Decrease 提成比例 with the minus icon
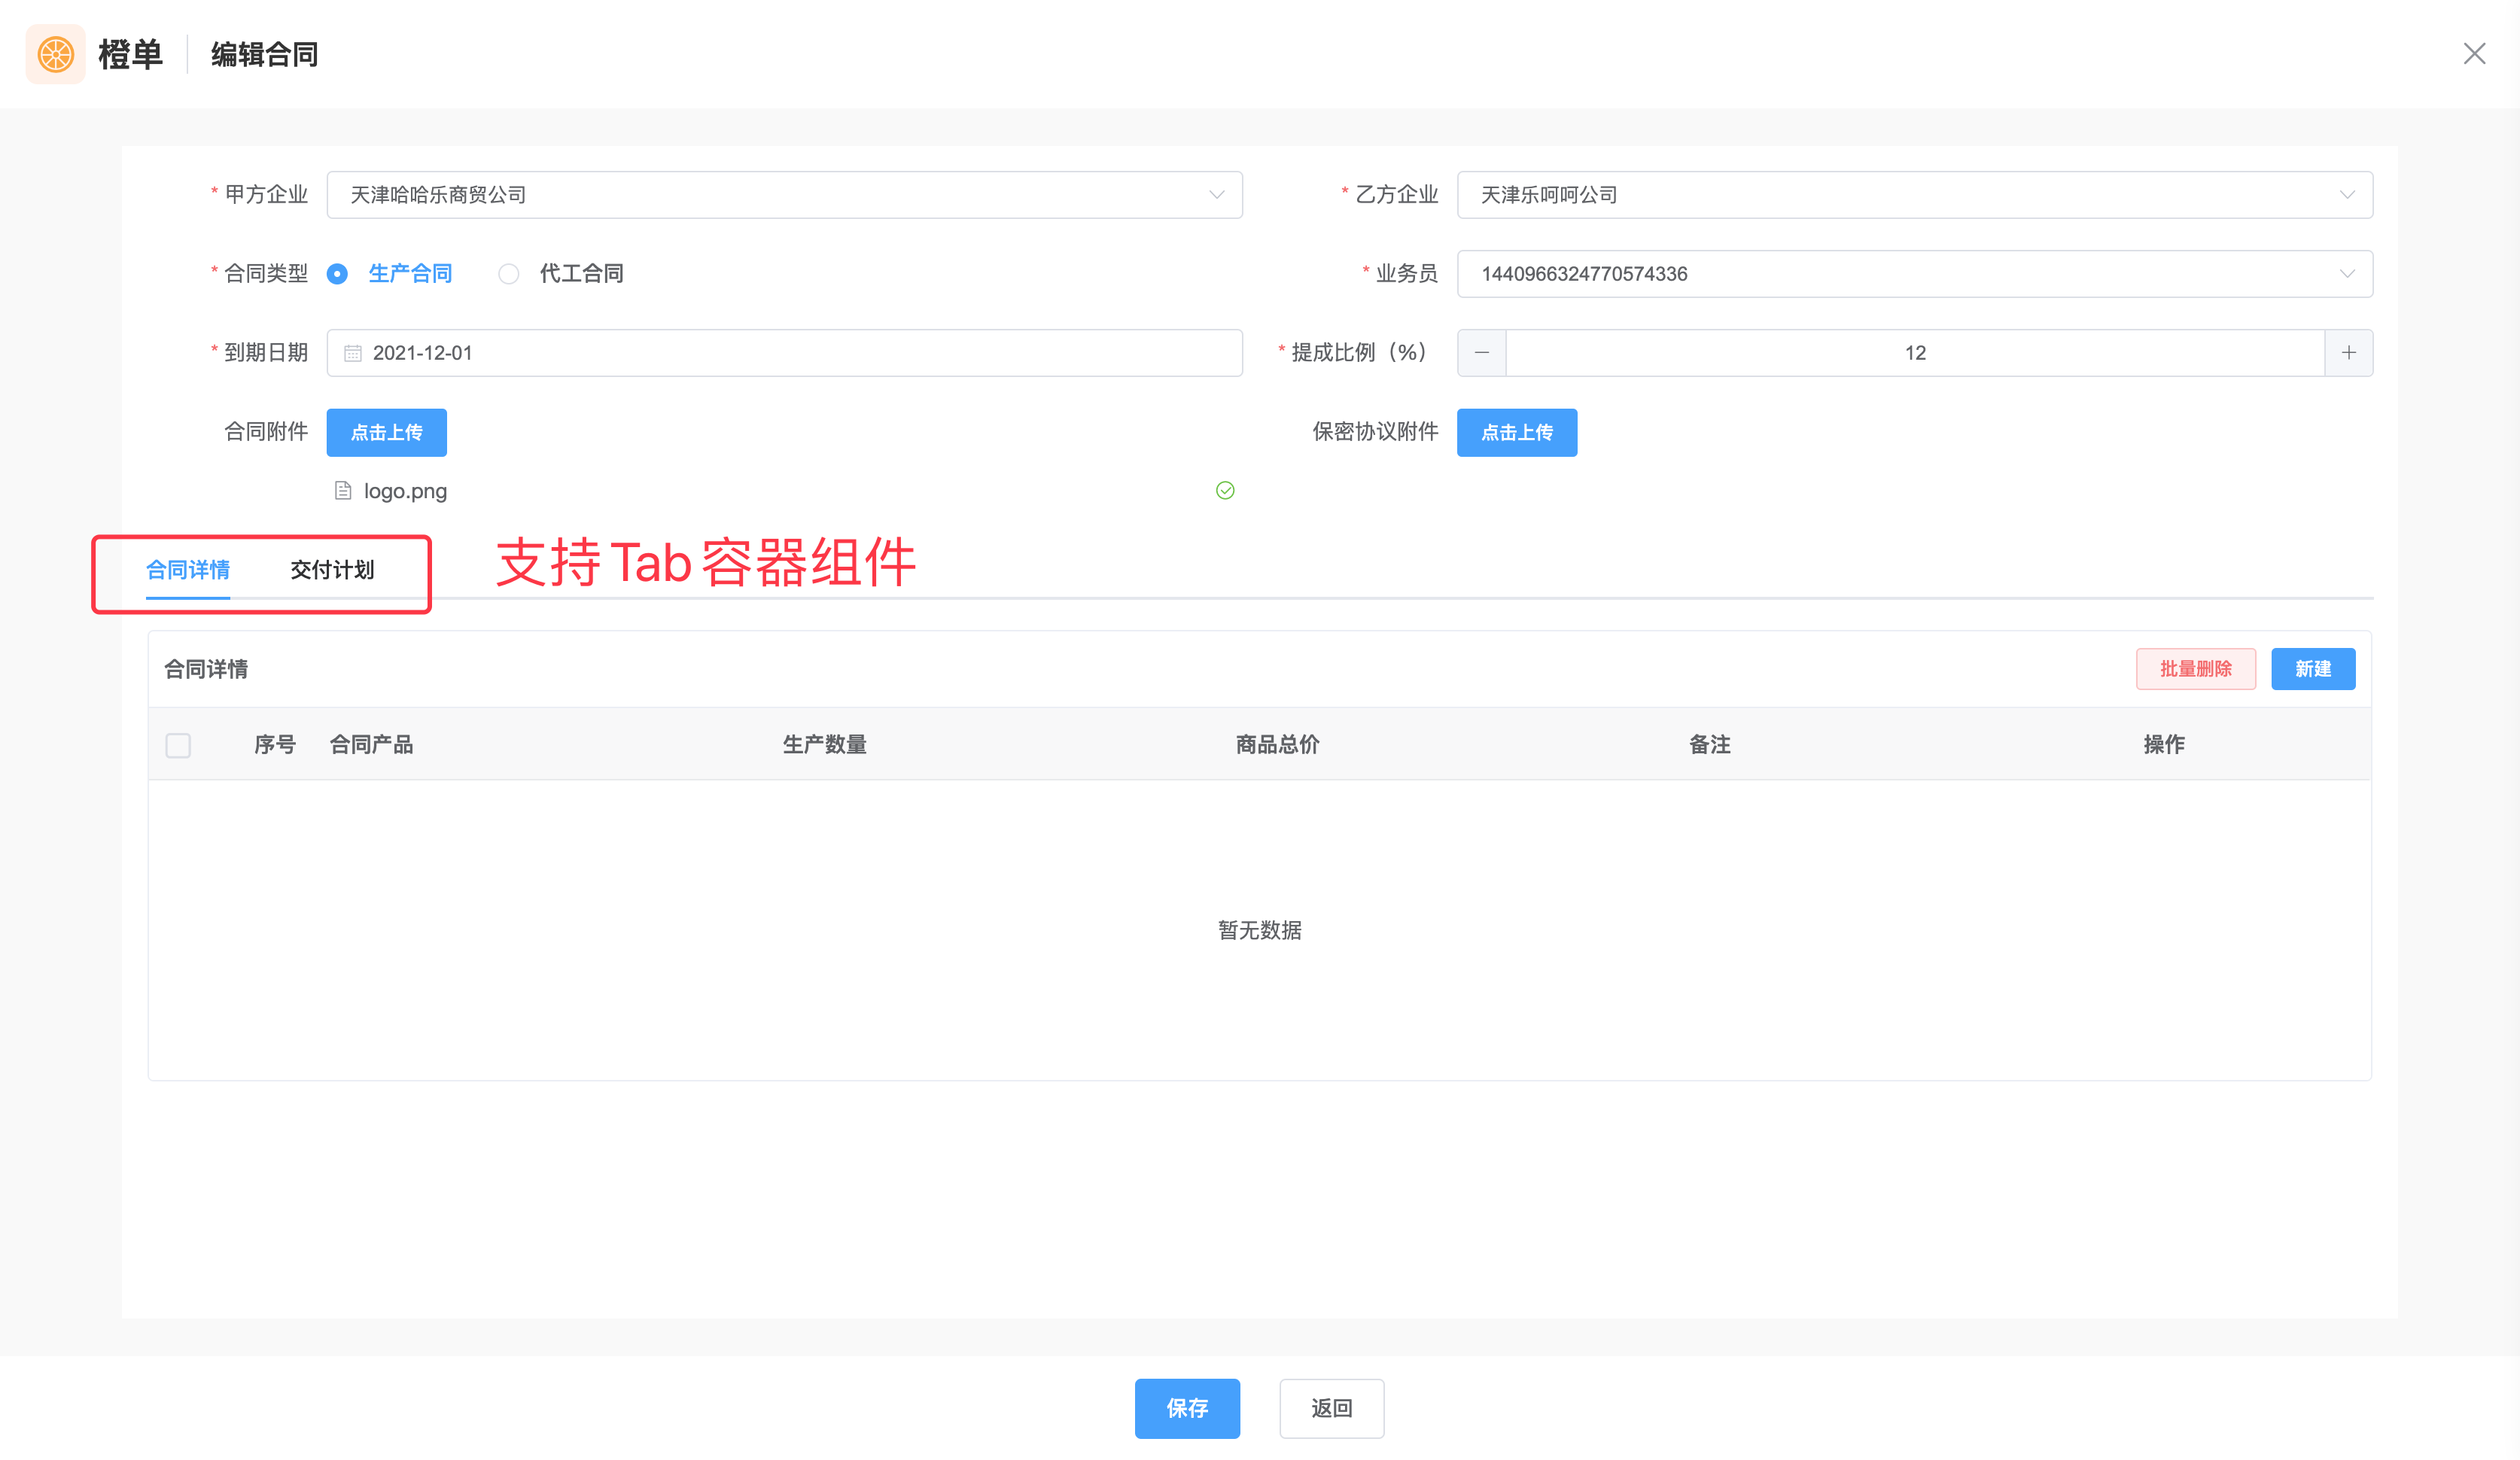The width and height of the screenshot is (2520, 1460). tap(1482, 353)
